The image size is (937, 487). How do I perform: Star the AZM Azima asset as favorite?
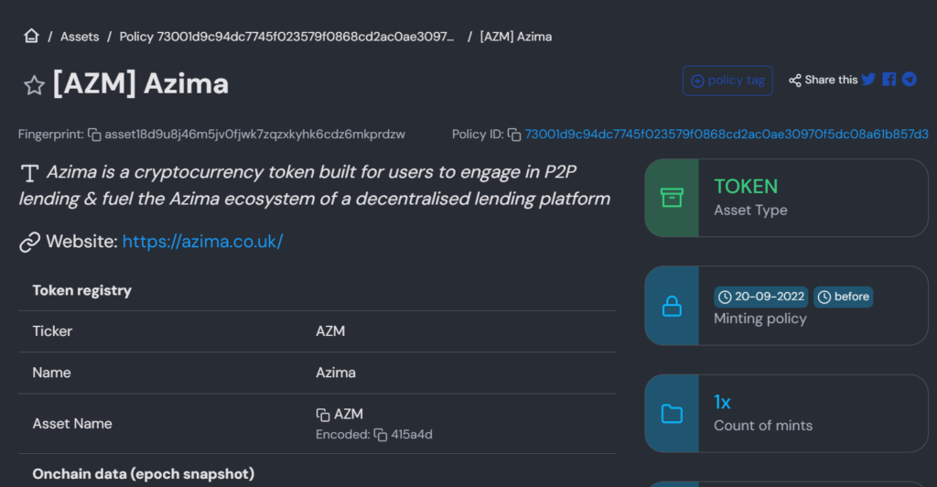click(34, 85)
